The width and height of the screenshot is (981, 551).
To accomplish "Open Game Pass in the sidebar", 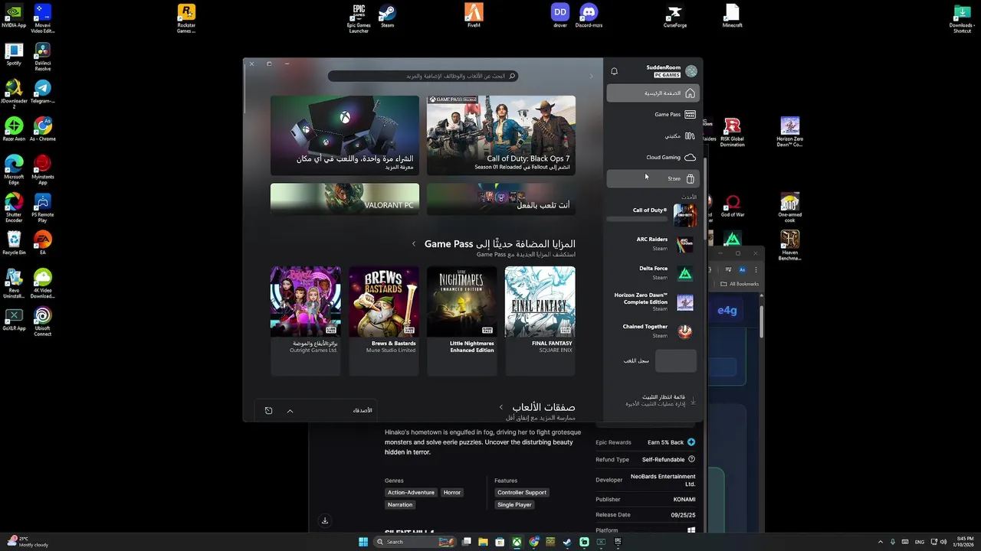I will 653,115.
